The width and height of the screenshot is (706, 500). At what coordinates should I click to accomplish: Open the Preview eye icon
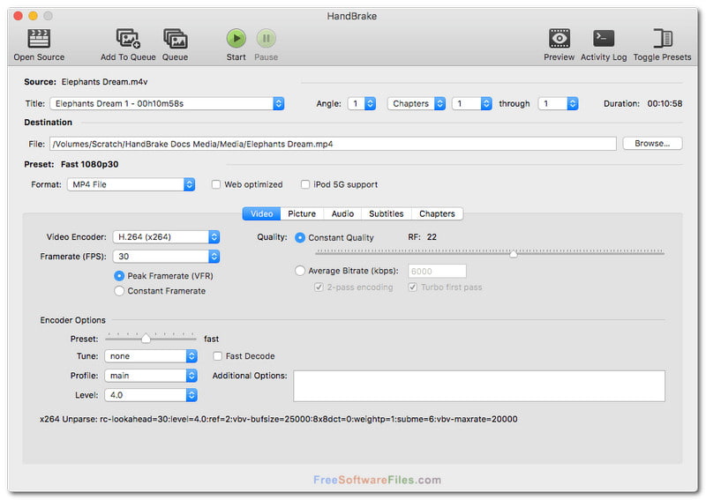pyautogui.click(x=559, y=39)
